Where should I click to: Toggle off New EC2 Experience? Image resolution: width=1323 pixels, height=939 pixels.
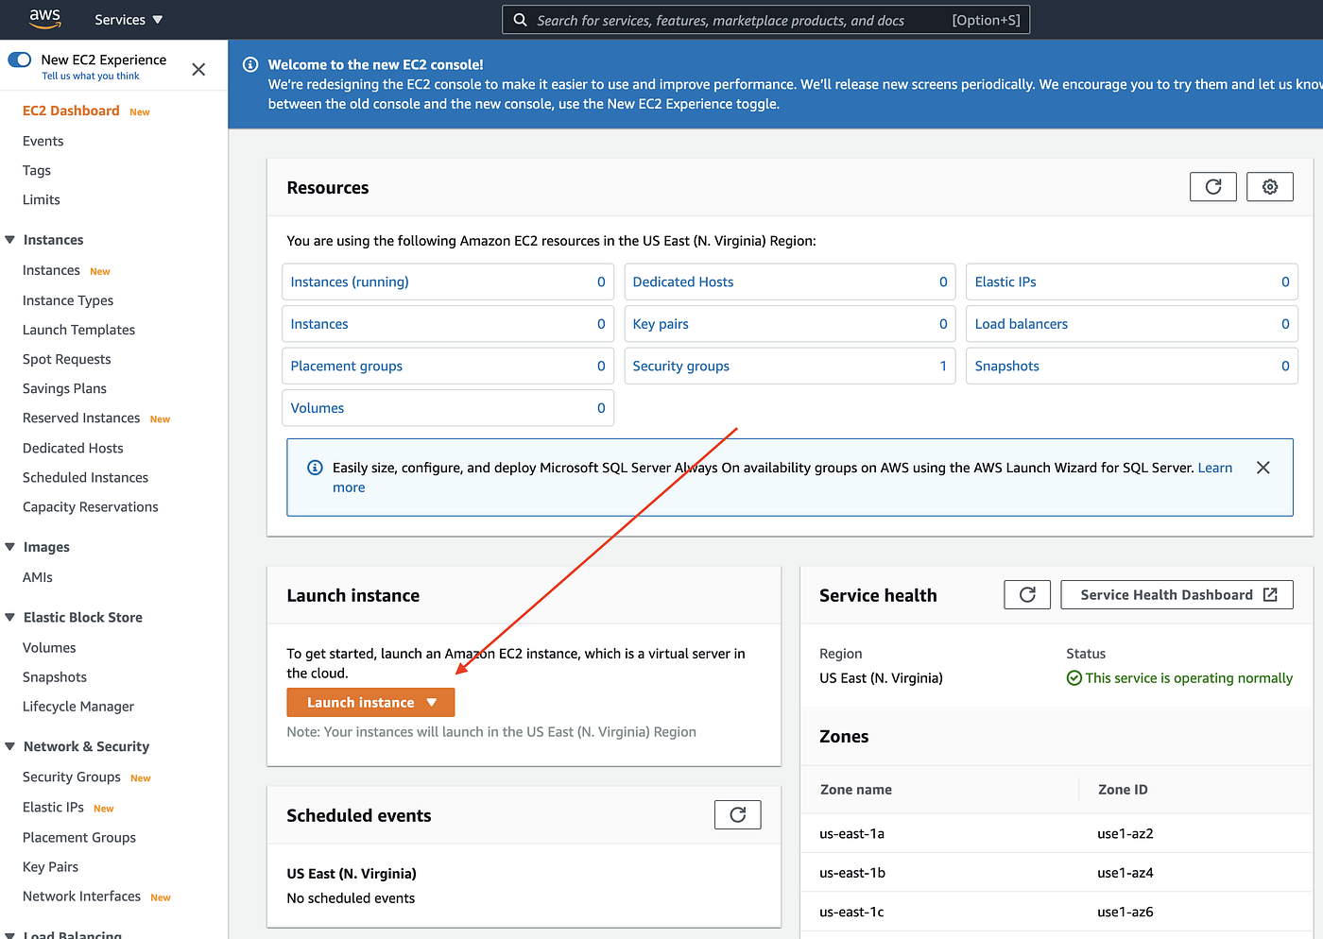click(x=20, y=60)
